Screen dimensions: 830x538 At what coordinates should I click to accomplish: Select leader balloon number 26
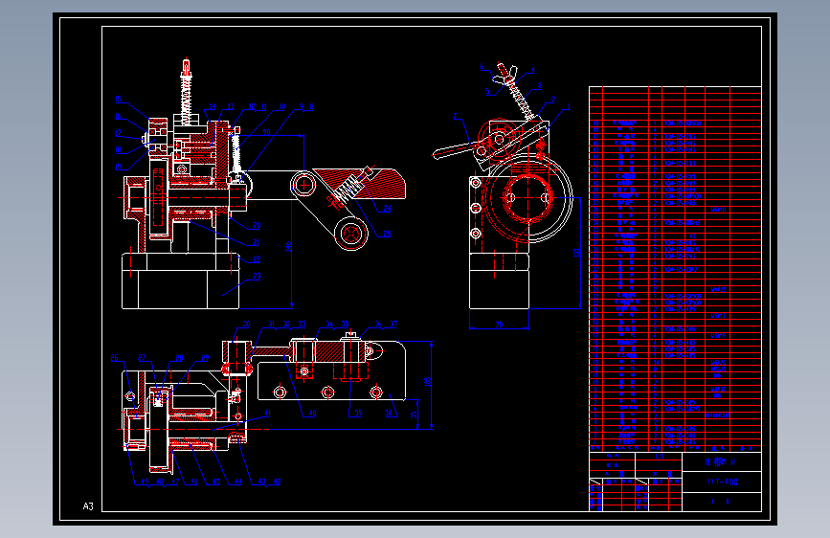[x=115, y=358]
